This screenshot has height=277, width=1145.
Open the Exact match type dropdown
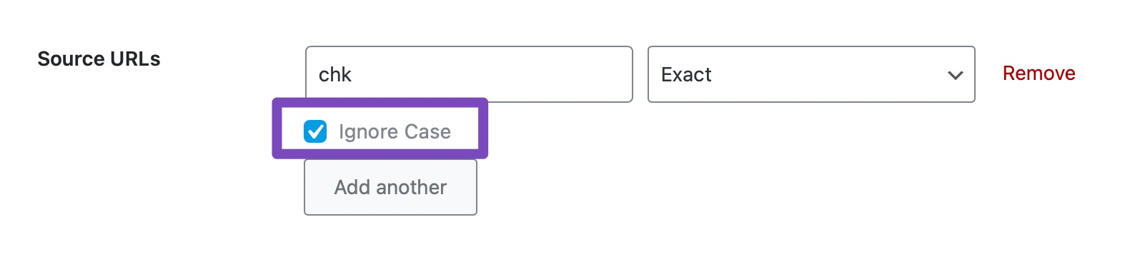(811, 74)
